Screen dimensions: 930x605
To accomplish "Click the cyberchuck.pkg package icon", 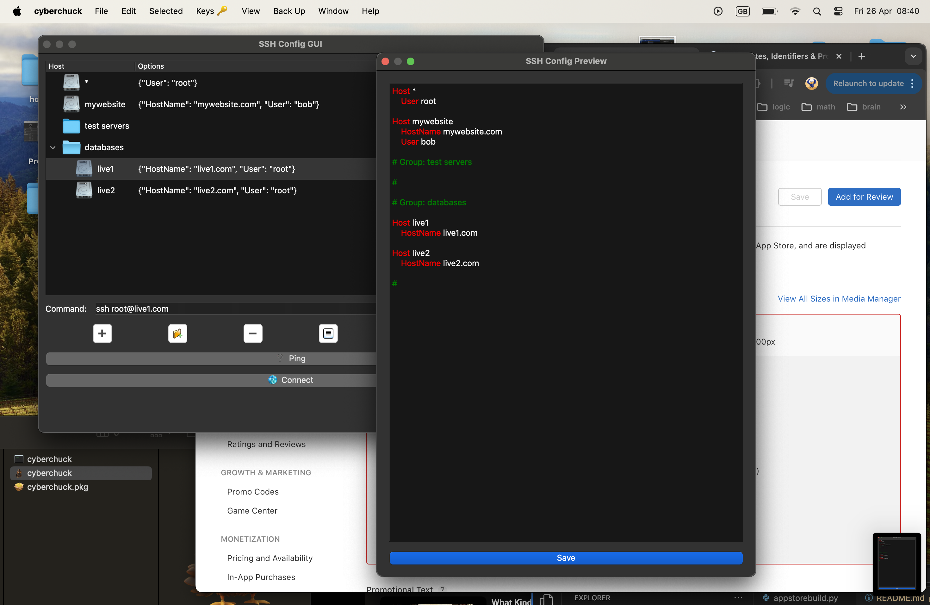I will [19, 487].
